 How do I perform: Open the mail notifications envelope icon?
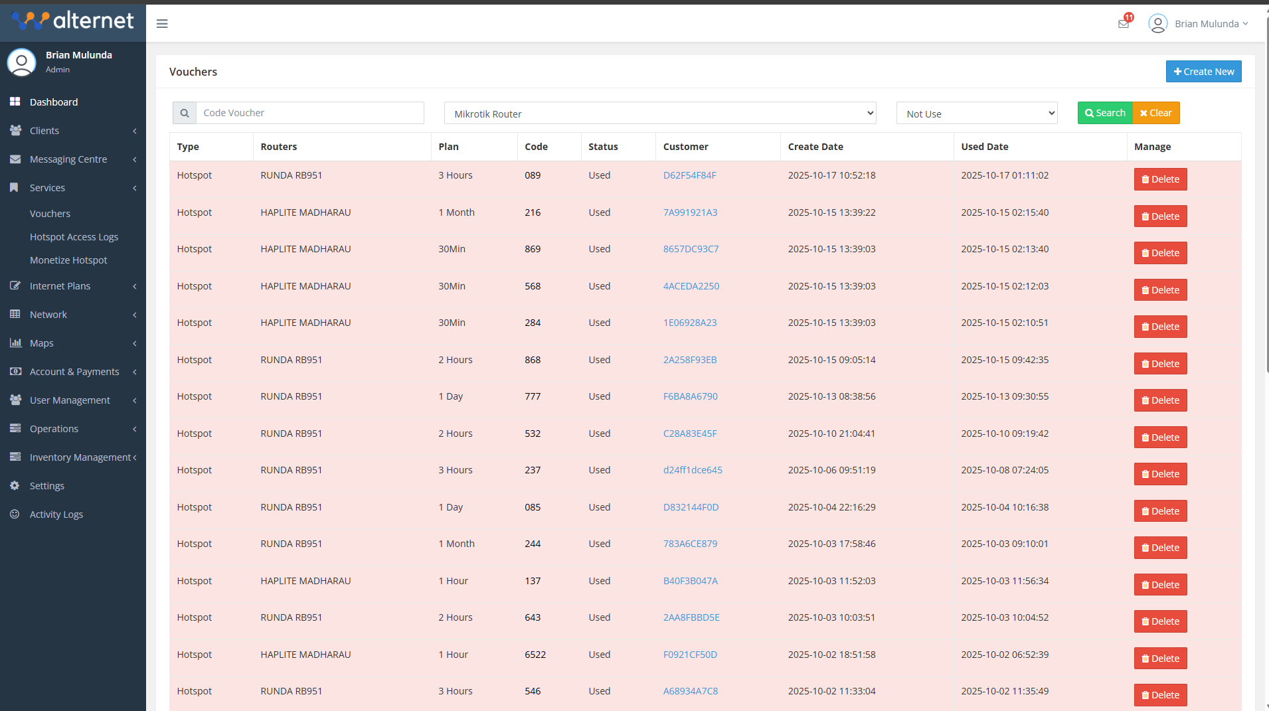tap(1123, 24)
